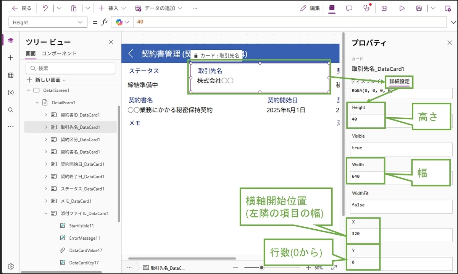Expand 契約書ID_DataCard1 node
Image resolution: width=458 pixels, height=274 pixels.
click(46, 115)
